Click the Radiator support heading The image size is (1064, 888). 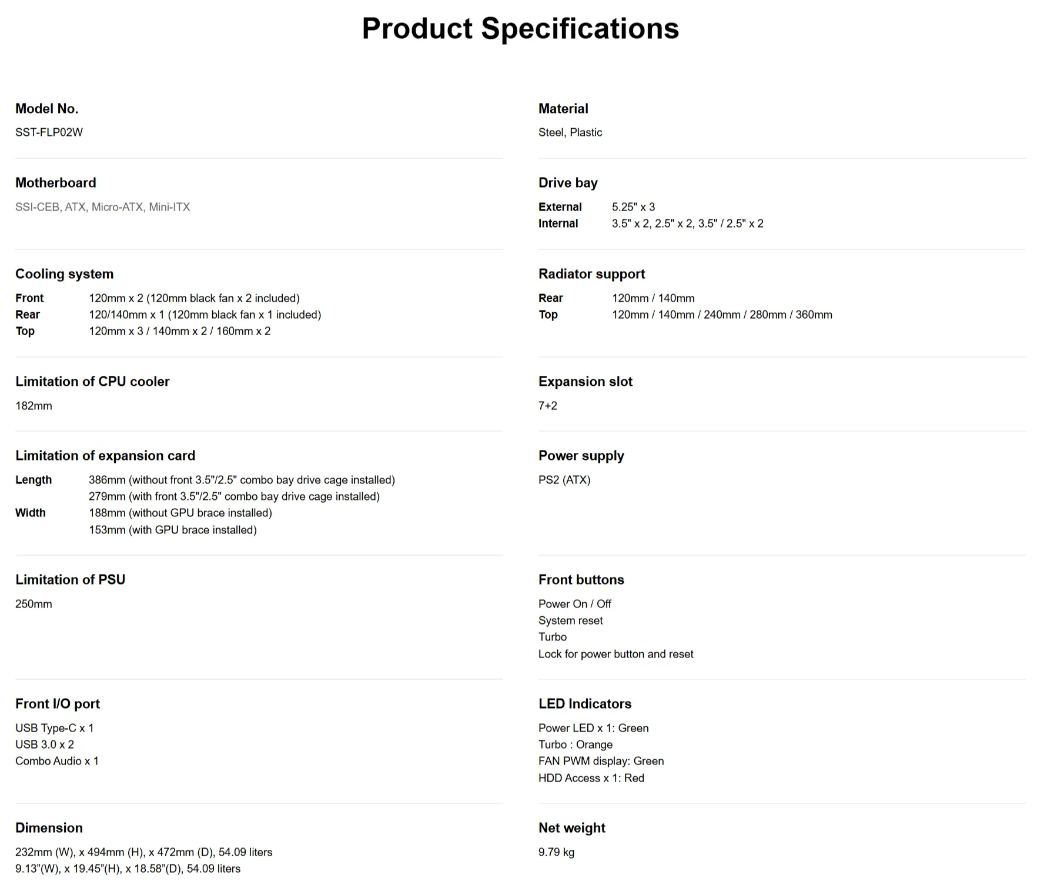[591, 274]
